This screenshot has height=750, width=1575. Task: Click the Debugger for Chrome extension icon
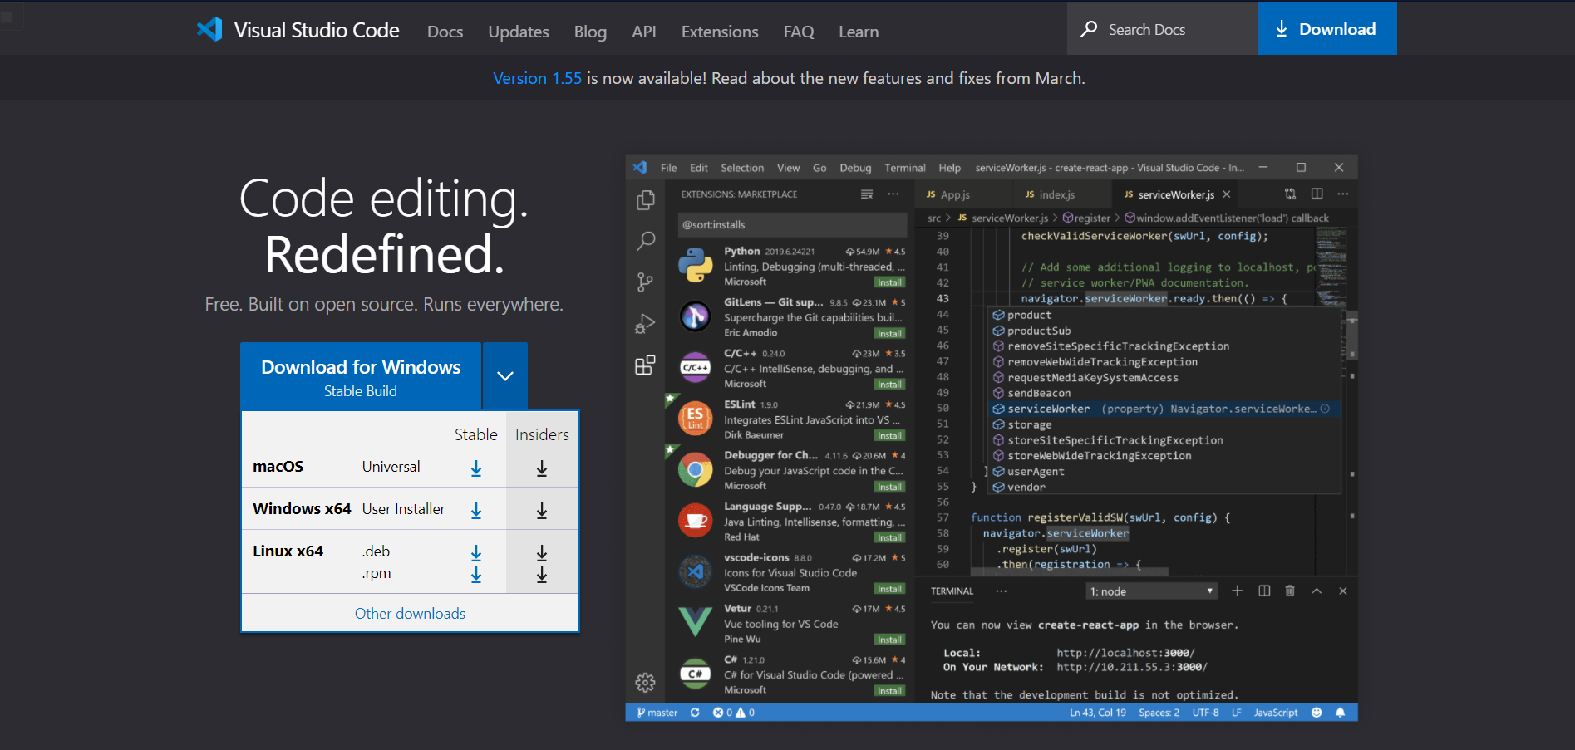pos(695,470)
